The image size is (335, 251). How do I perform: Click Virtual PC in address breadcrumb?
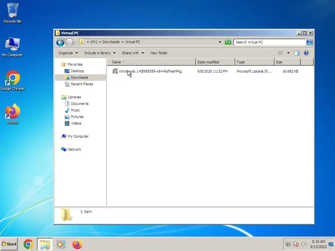click(132, 42)
